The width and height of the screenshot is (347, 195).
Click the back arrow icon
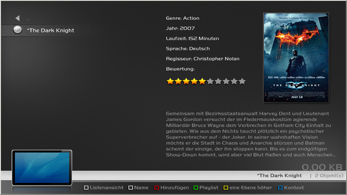17,18
